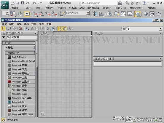
Task: Select the Autodesk 金属漆 material
Action: click(21, 82)
